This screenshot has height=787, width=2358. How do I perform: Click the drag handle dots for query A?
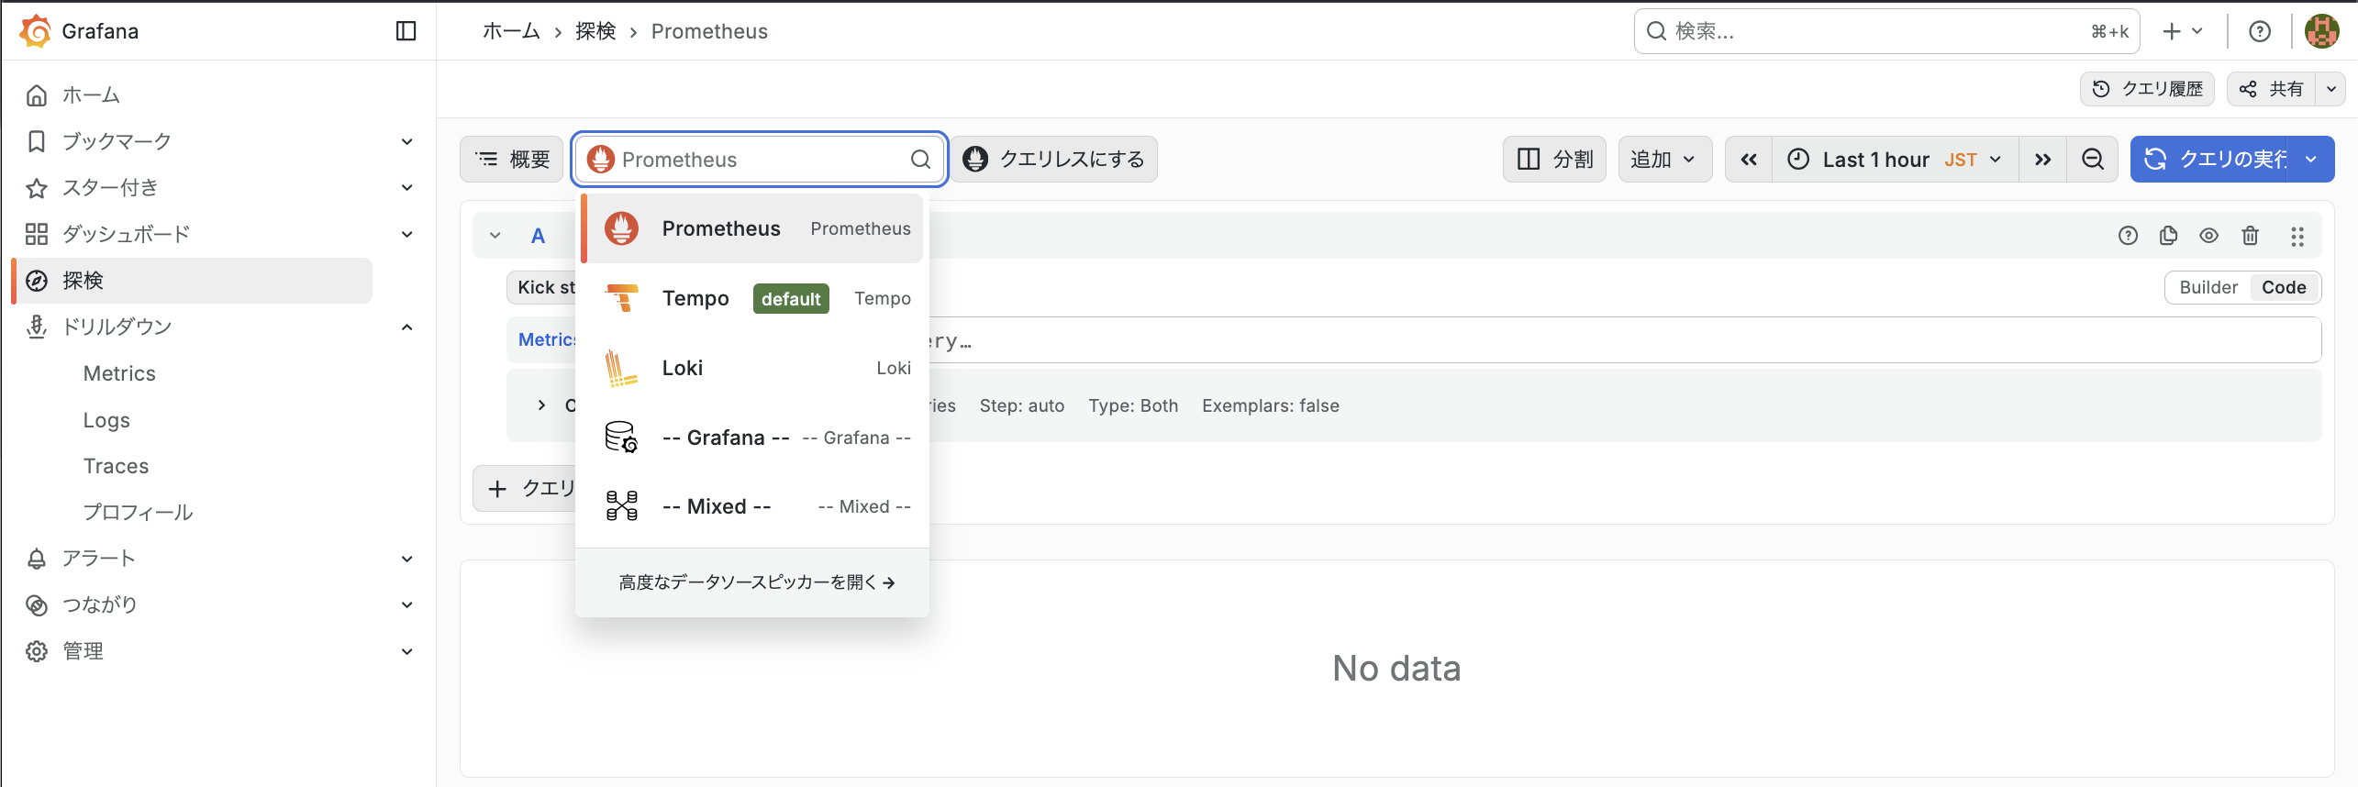[2297, 237]
